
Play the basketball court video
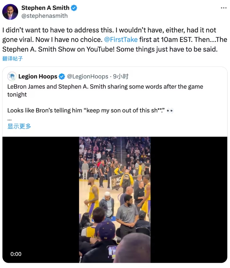click(115, 199)
